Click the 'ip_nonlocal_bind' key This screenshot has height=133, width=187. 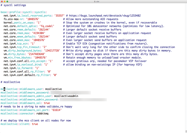[x=29, y=64]
